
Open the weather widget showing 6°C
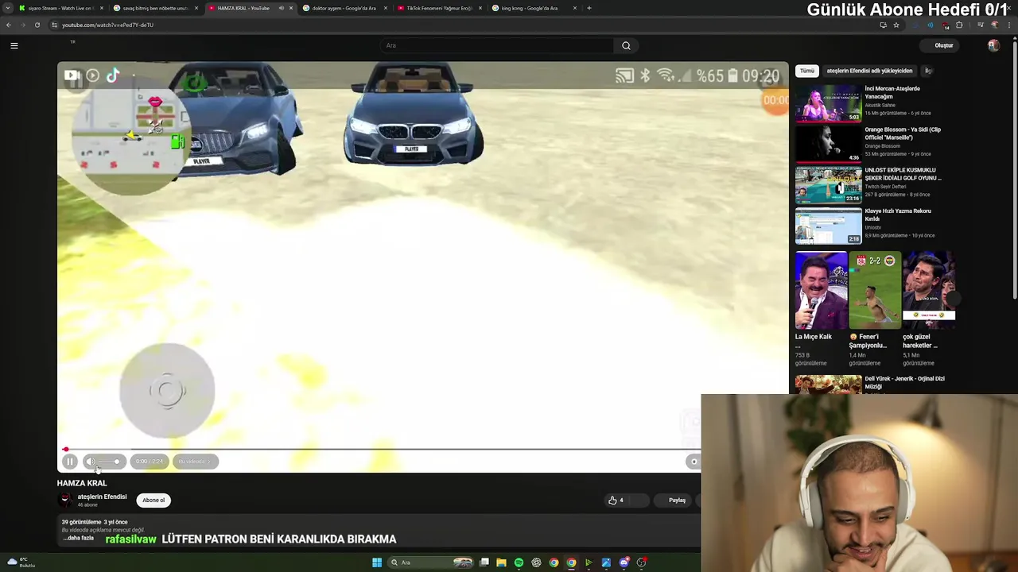(20, 562)
